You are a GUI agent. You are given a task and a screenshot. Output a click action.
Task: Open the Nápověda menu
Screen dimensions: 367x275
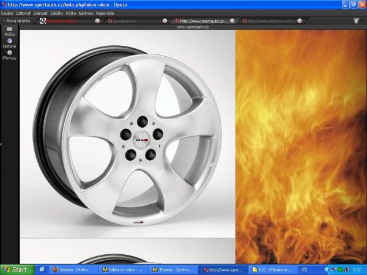(105, 13)
